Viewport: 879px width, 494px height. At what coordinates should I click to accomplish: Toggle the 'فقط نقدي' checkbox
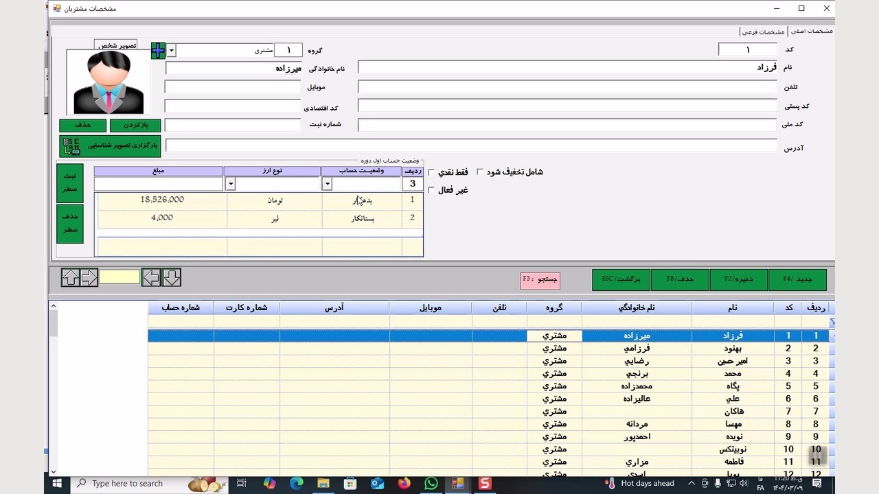click(x=431, y=172)
